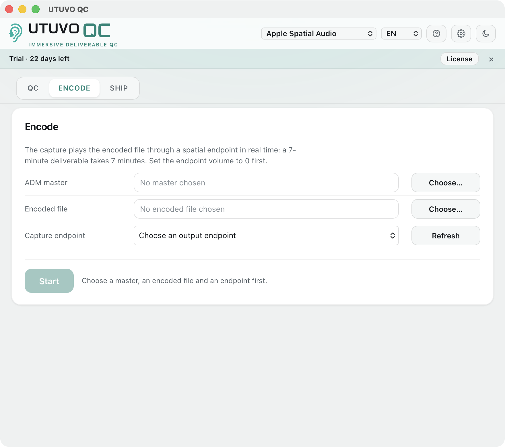The height and width of the screenshot is (447, 505).
Task: Open settings via the gear icon
Action: (461, 34)
